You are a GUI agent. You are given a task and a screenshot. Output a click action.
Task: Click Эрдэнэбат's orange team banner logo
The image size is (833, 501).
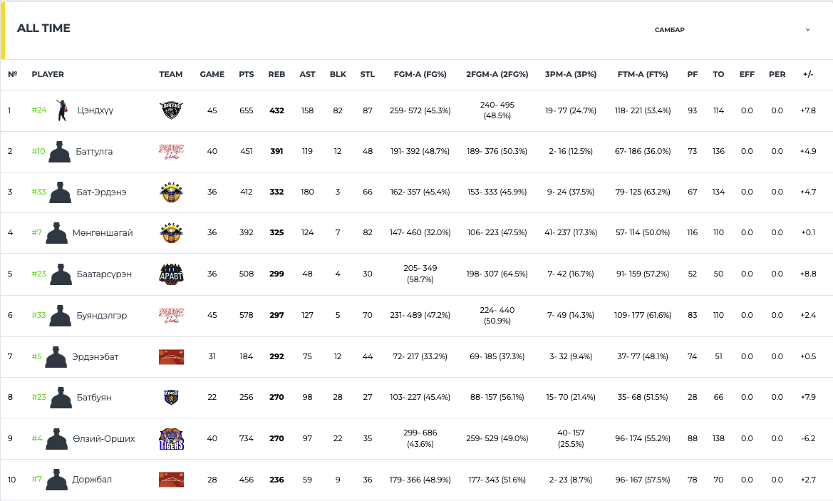(171, 356)
